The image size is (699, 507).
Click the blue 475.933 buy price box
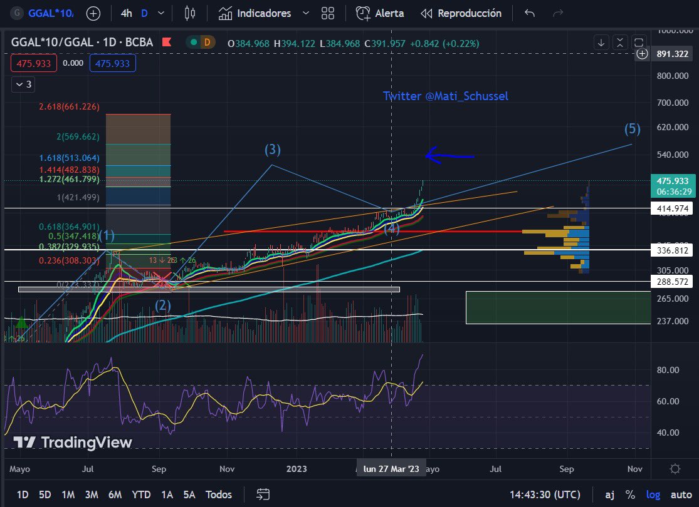pyautogui.click(x=113, y=63)
